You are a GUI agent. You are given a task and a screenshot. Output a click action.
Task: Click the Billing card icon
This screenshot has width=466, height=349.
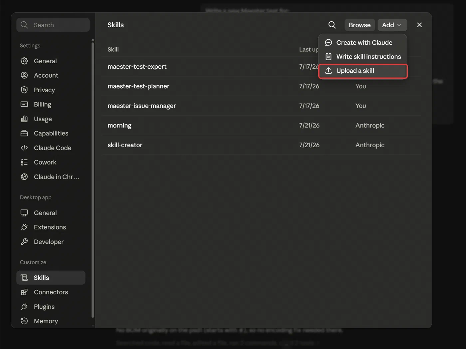point(24,104)
